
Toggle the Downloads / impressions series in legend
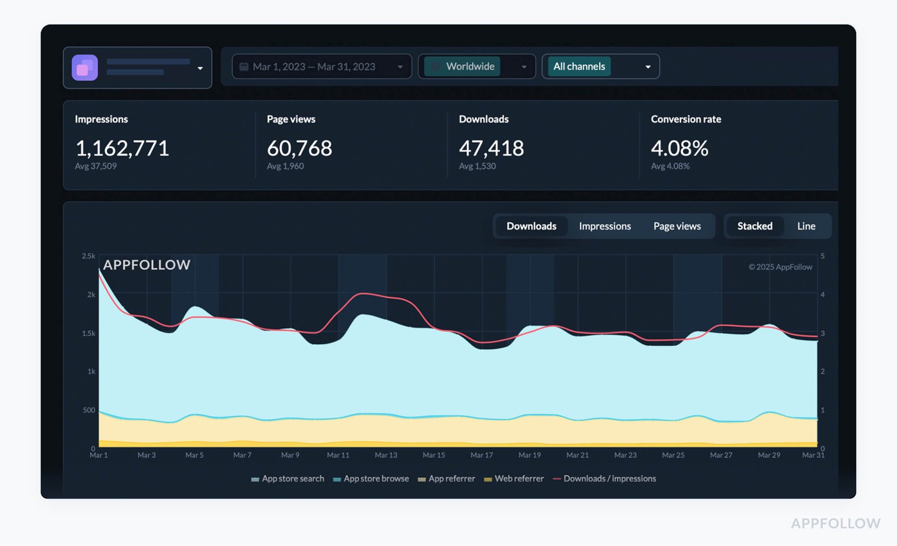click(x=604, y=479)
